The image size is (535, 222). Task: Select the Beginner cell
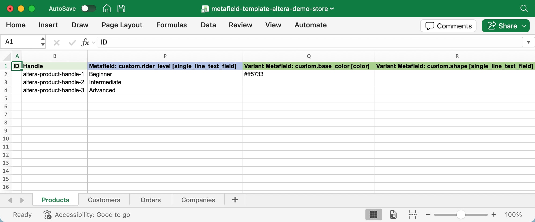coord(165,74)
